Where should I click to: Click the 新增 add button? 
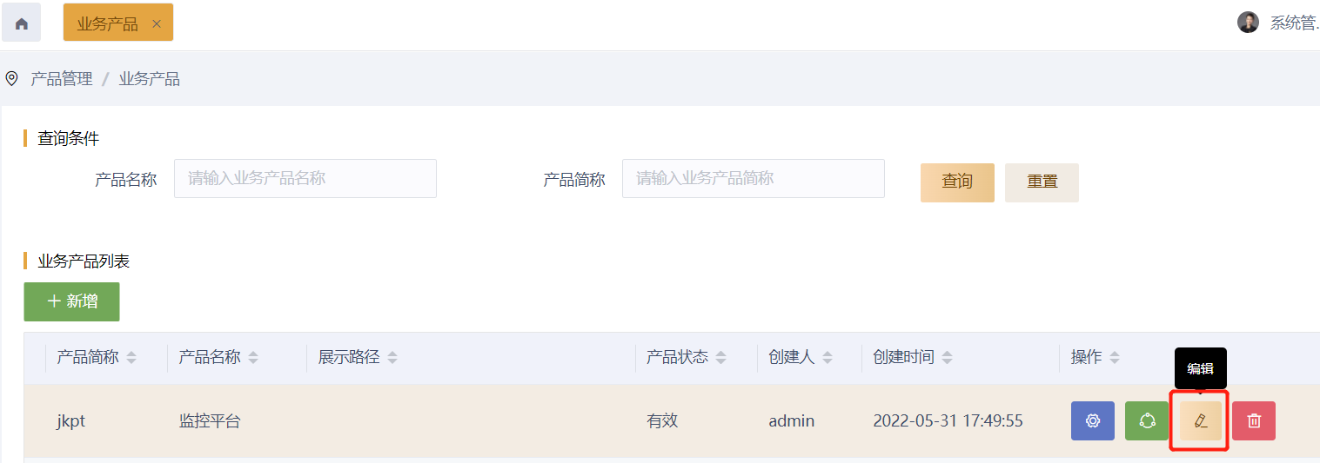pos(71,301)
